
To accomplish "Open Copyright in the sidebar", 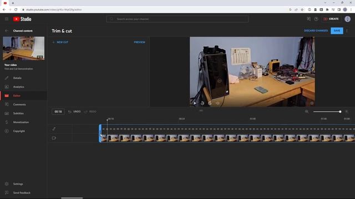I will click(x=19, y=131).
